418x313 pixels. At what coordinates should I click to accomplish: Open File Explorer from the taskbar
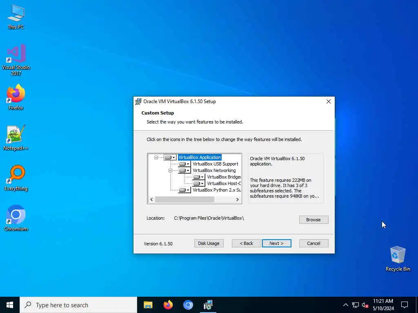[148, 305]
